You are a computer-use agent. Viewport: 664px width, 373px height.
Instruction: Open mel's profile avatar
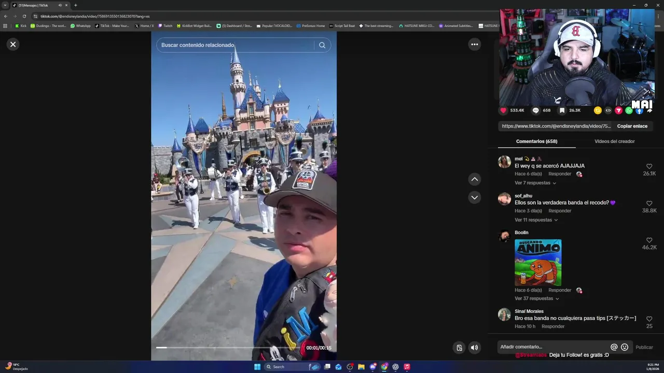tap(504, 162)
